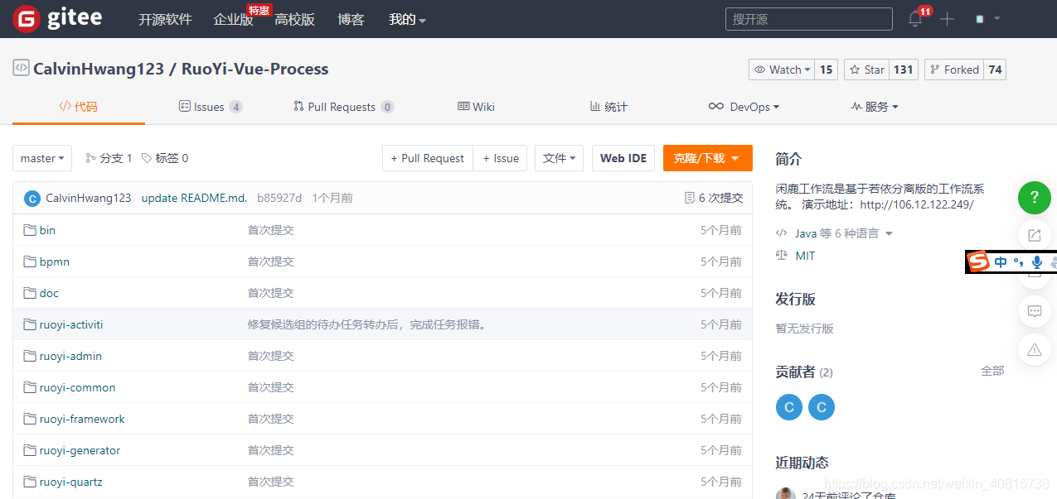Click the + Issue button
This screenshot has width=1057, height=499.
tap(501, 158)
